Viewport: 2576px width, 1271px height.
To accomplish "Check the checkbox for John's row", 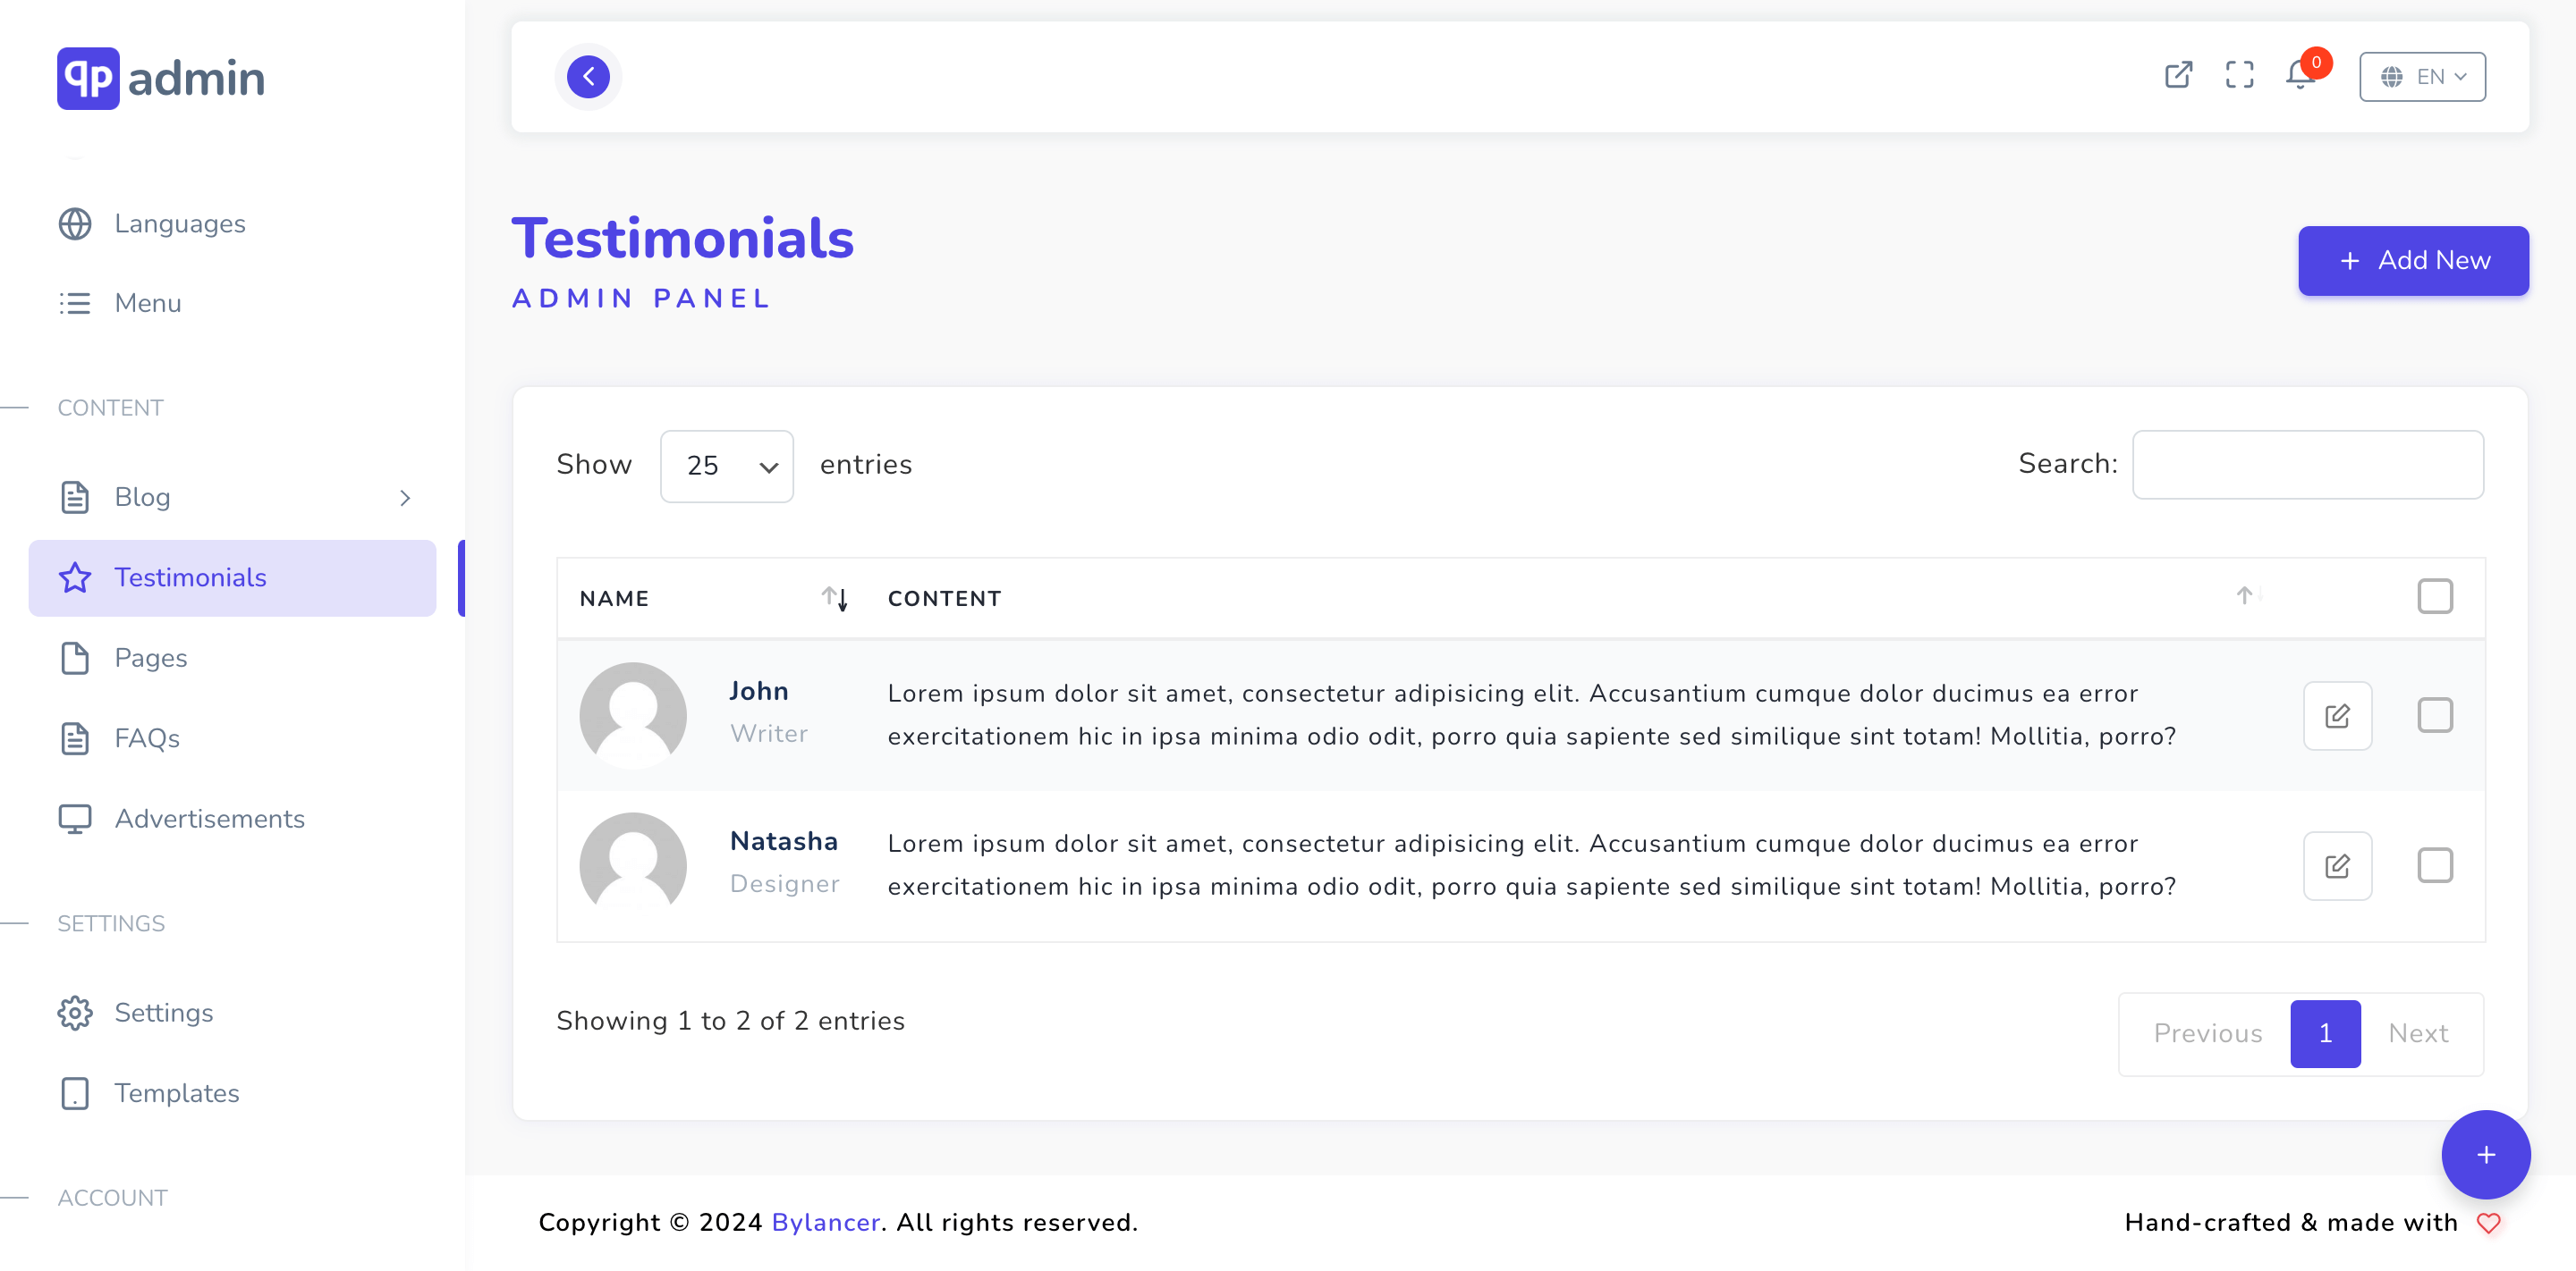I will pyautogui.click(x=2434, y=715).
